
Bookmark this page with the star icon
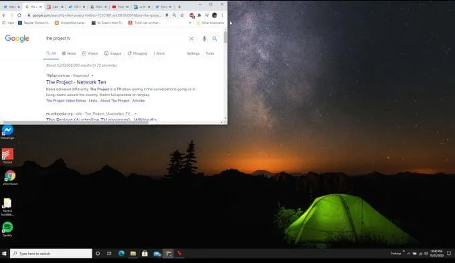(182, 15)
